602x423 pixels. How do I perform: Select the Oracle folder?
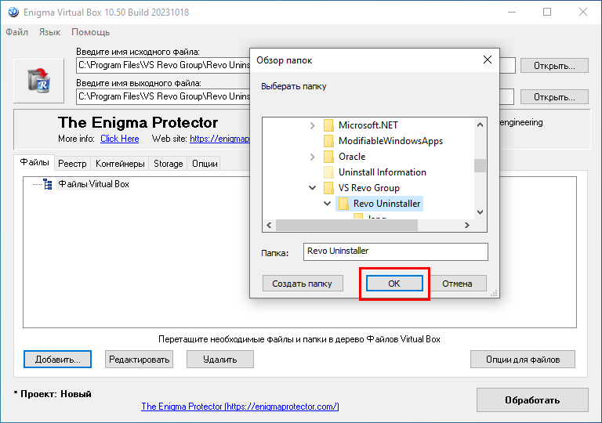(x=352, y=157)
